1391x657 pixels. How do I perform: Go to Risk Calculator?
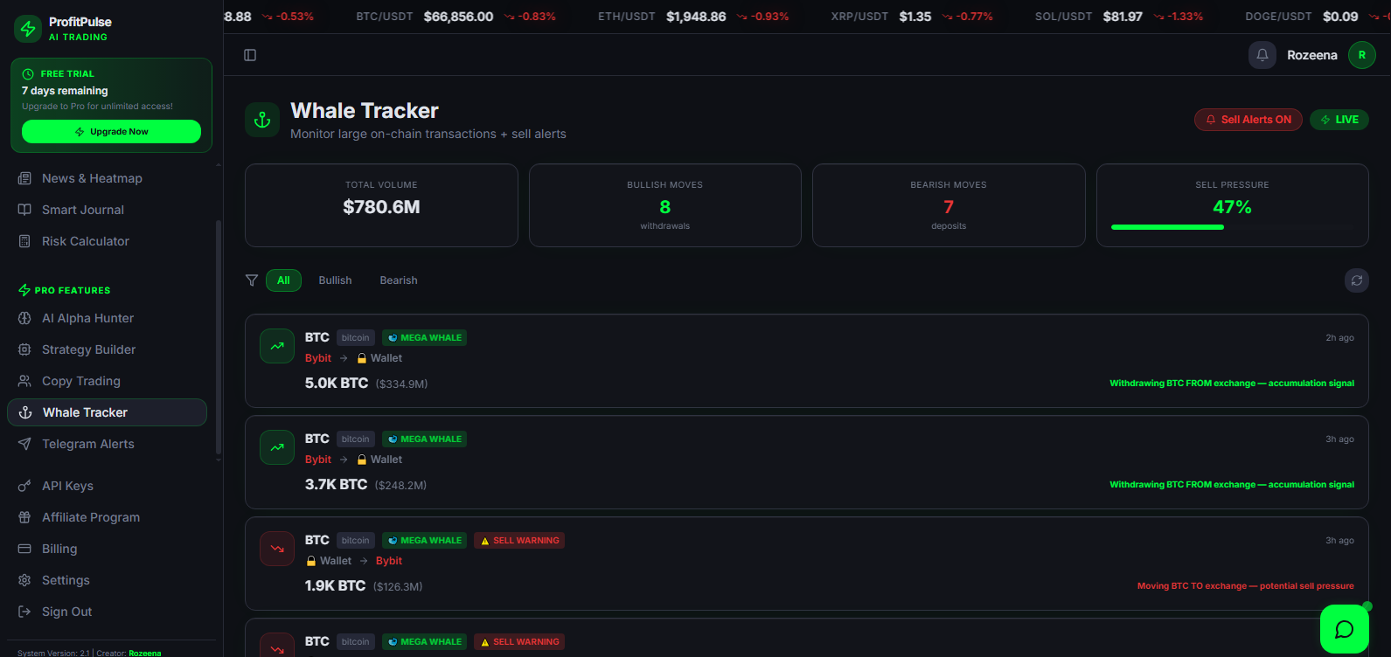(x=107, y=241)
